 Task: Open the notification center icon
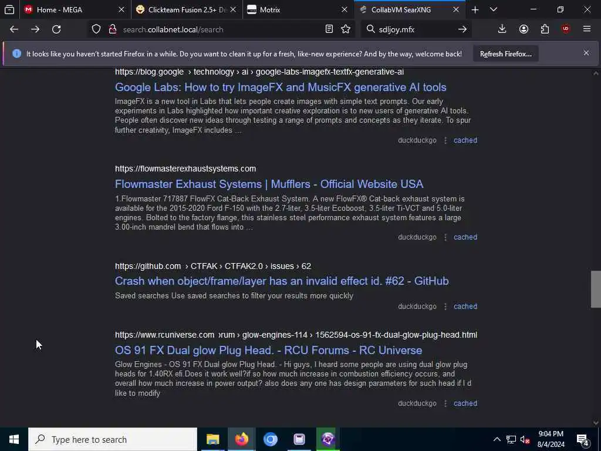(583, 439)
